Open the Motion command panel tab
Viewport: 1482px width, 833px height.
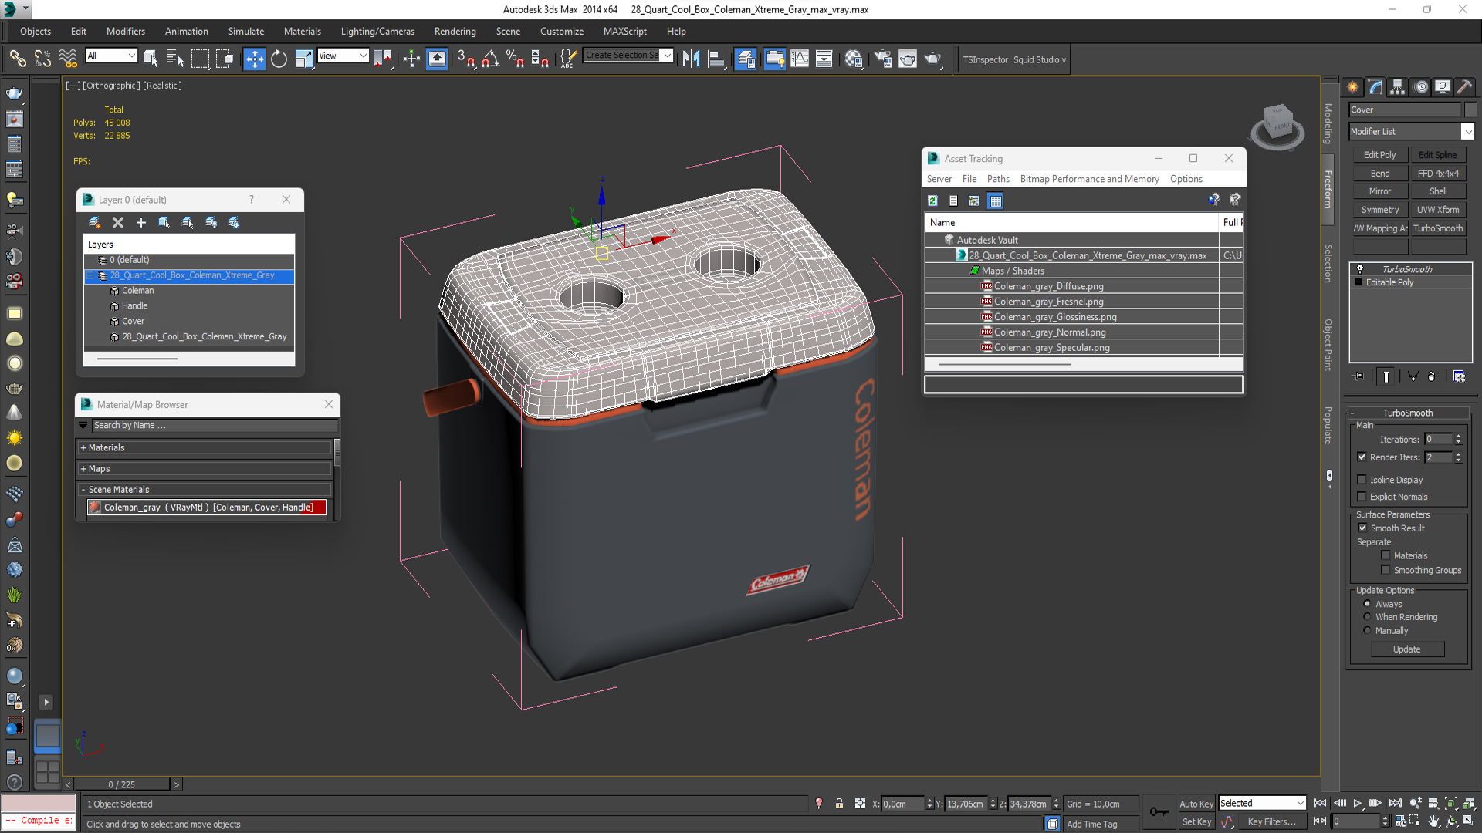[1421, 87]
